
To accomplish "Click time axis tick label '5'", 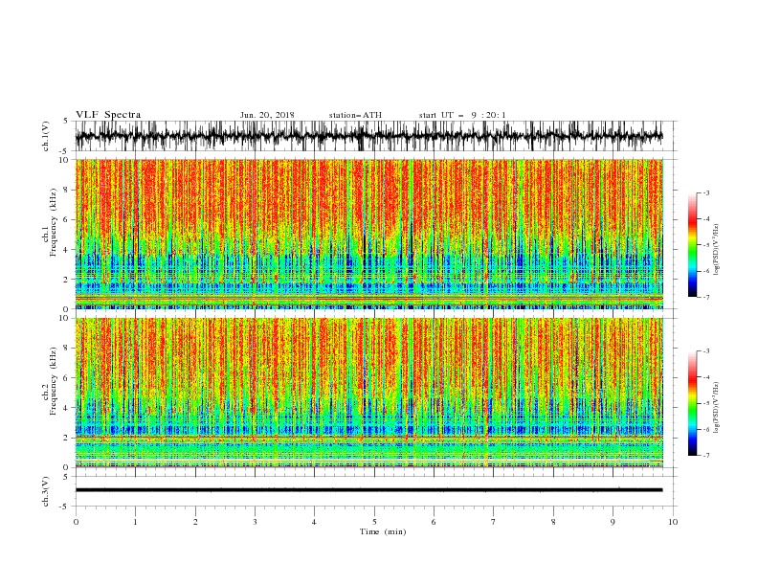I will tap(374, 522).
